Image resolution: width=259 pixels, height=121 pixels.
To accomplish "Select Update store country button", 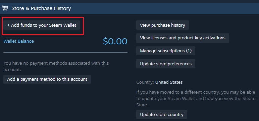I will pos(162,114).
